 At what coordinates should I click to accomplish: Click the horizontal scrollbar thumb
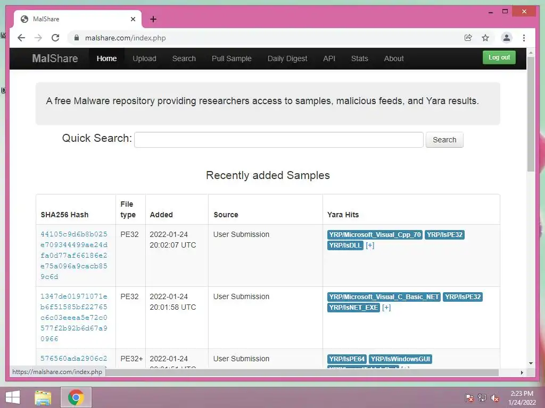click(302, 372)
